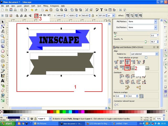
Task: Select the Spray tool
Action: click(3, 86)
